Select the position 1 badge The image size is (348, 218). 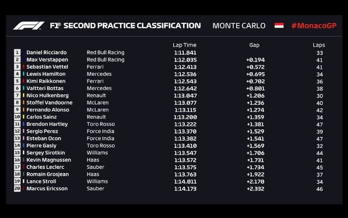(x=17, y=53)
